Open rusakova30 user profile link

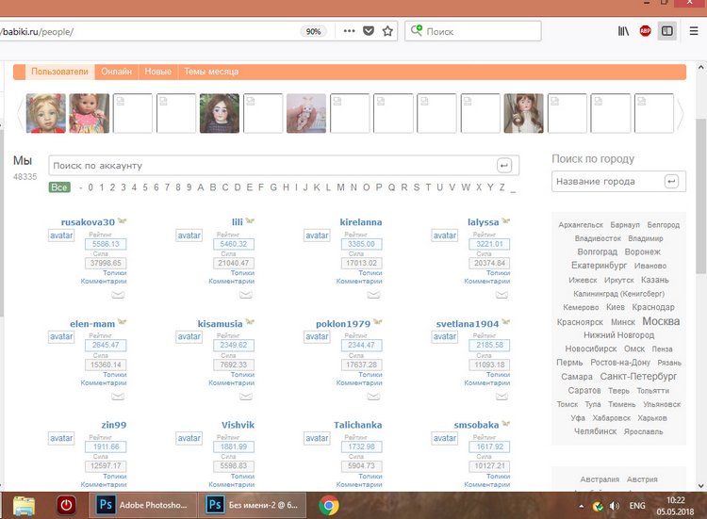tap(88, 222)
